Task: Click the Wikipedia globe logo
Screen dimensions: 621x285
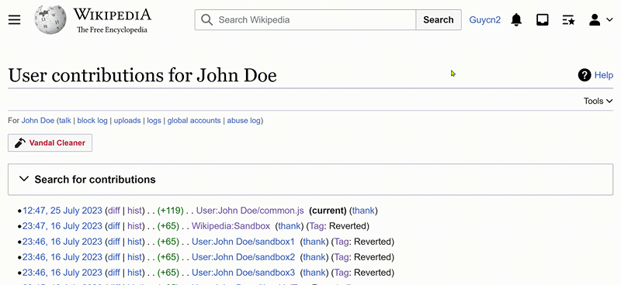Action: coord(50,20)
